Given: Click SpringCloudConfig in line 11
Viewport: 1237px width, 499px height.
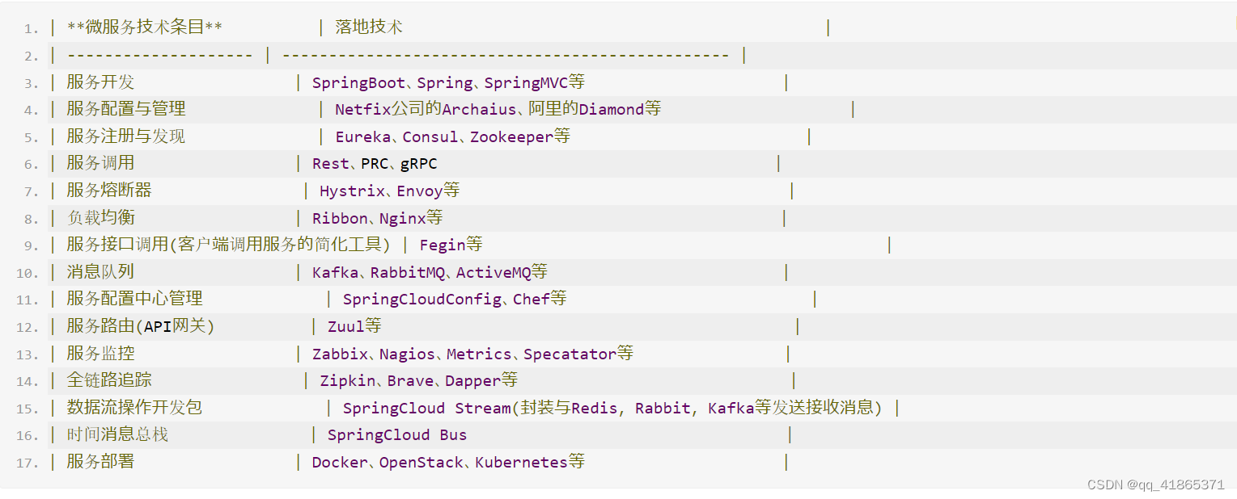Looking at the screenshot, I should pyautogui.click(x=422, y=300).
